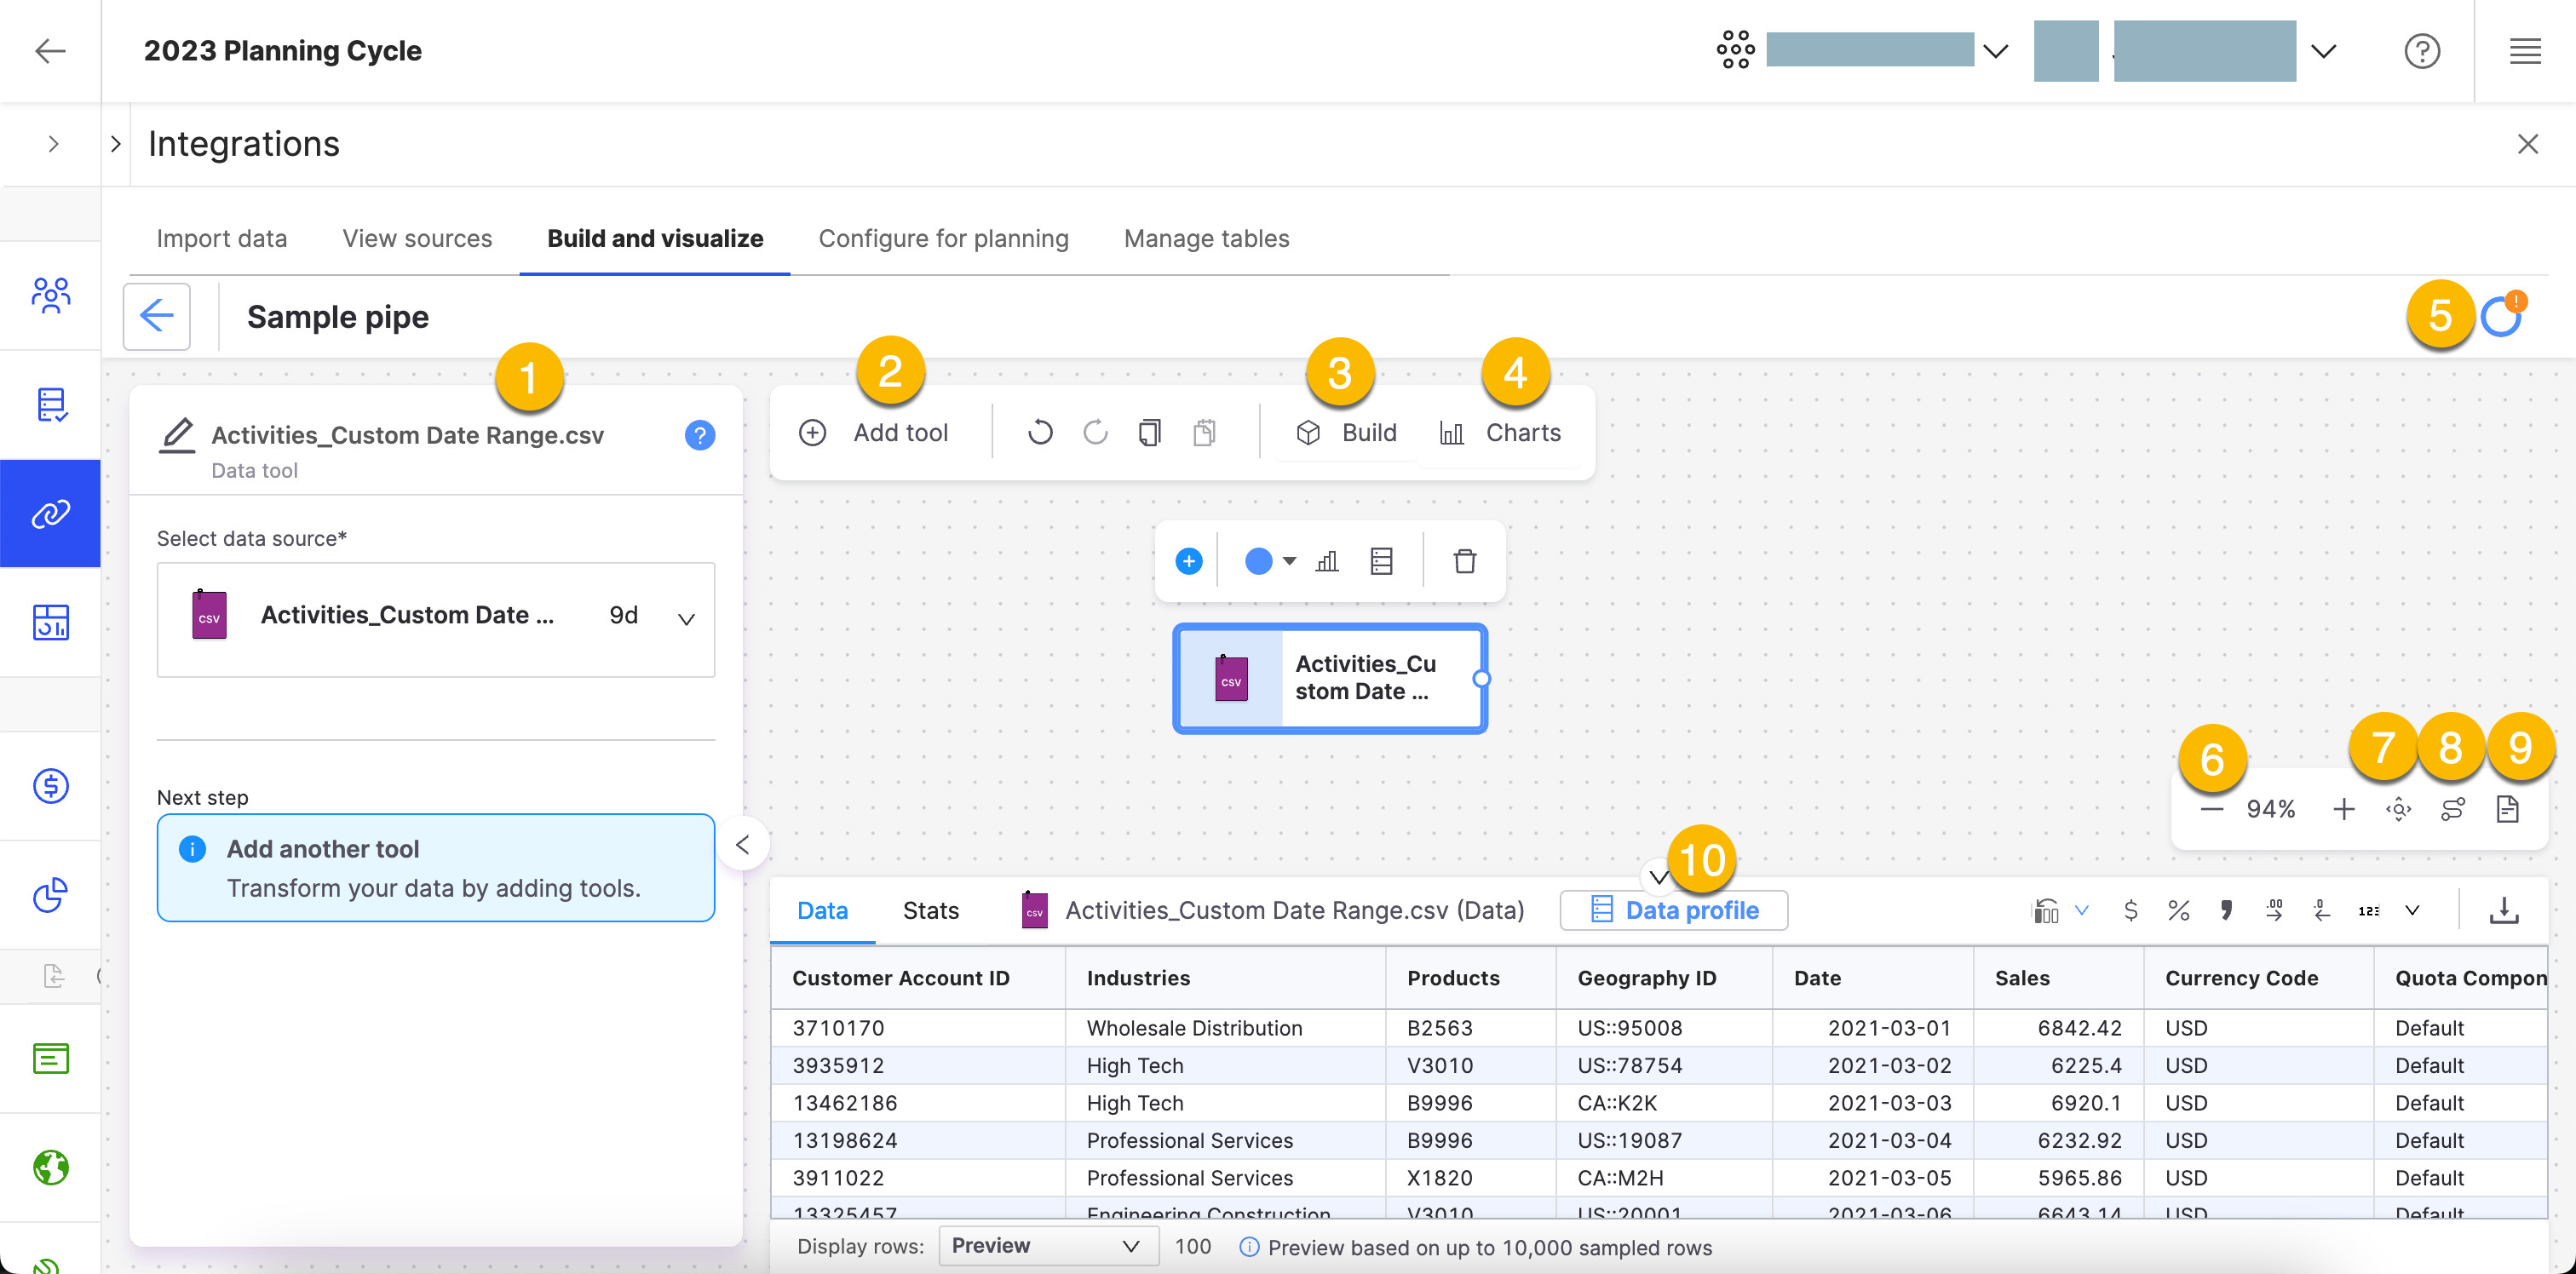This screenshot has height=1274, width=2576.
Task: Open the checklist sidebar icon
Action: pyautogui.click(x=51, y=405)
